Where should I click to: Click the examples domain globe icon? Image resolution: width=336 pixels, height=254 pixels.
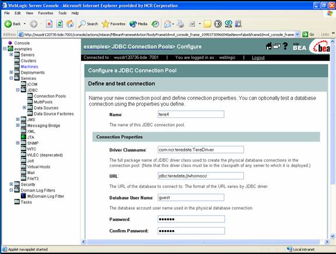pos(10,48)
